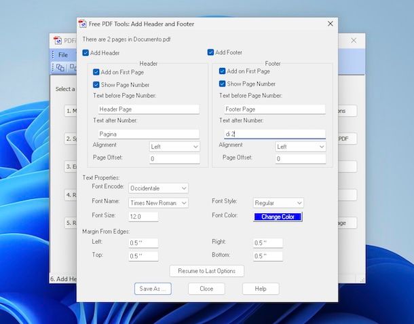This screenshot has height=324, width=414.
Task: Click the Text Properties label
Action: click(x=101, y=177)
